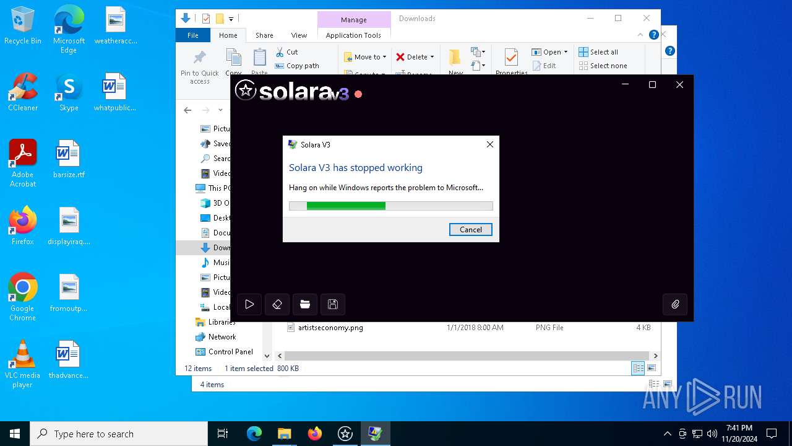Click the navigation pane scroll down arrow
The height and width of the screenshot is (446, 792).
[267, 356]
